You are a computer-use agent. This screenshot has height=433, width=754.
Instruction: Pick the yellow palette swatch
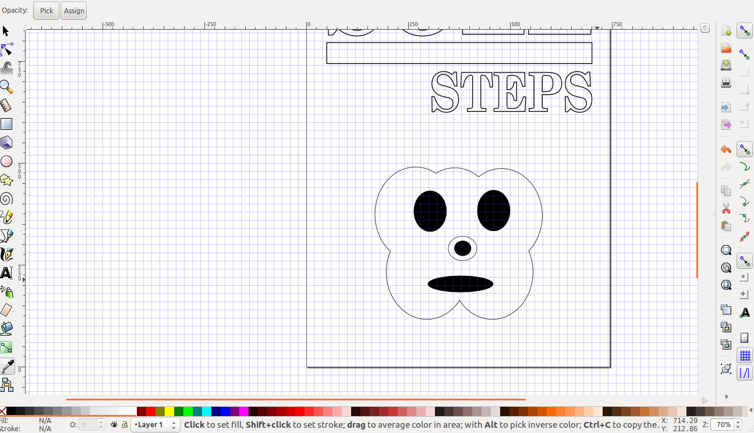click(x=169, y=411)
